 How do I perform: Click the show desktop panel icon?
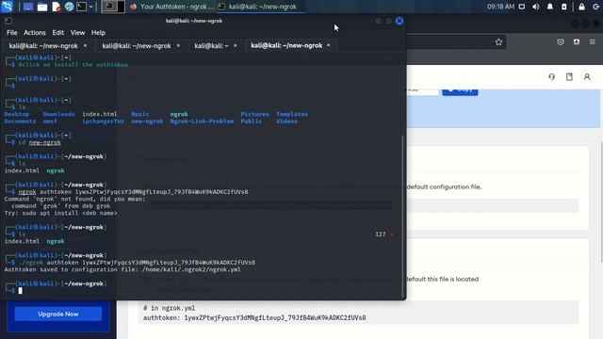(x=27, y=7)
